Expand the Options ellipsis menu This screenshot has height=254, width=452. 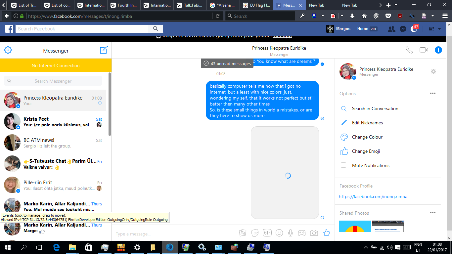432,93
